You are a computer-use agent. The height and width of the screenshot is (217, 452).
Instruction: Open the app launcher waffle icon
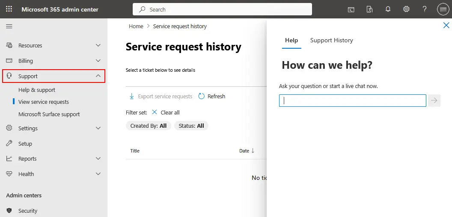(9, 9)
